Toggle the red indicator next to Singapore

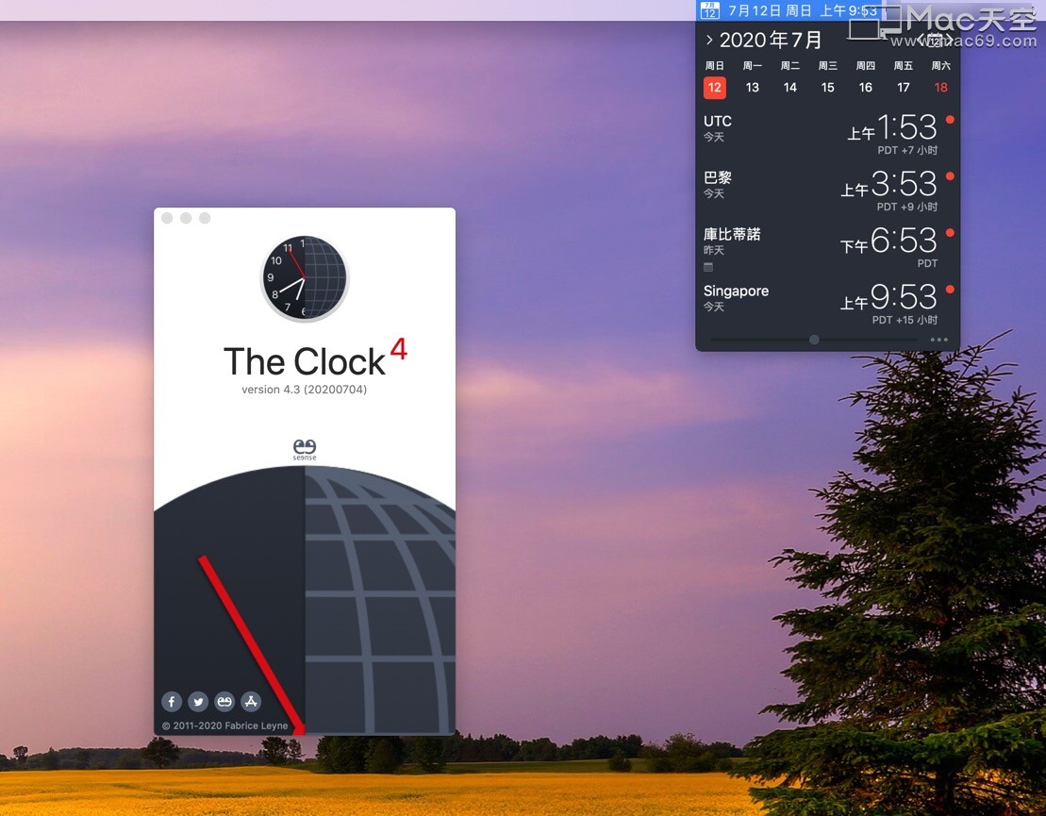pos(949,289)
